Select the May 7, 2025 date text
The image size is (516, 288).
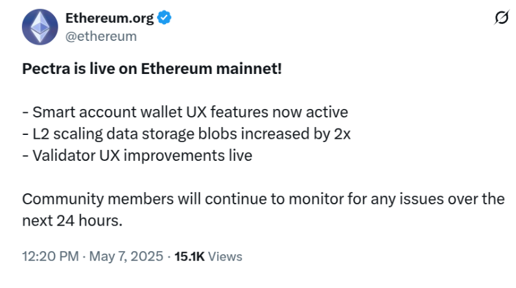tap(126, 256)
